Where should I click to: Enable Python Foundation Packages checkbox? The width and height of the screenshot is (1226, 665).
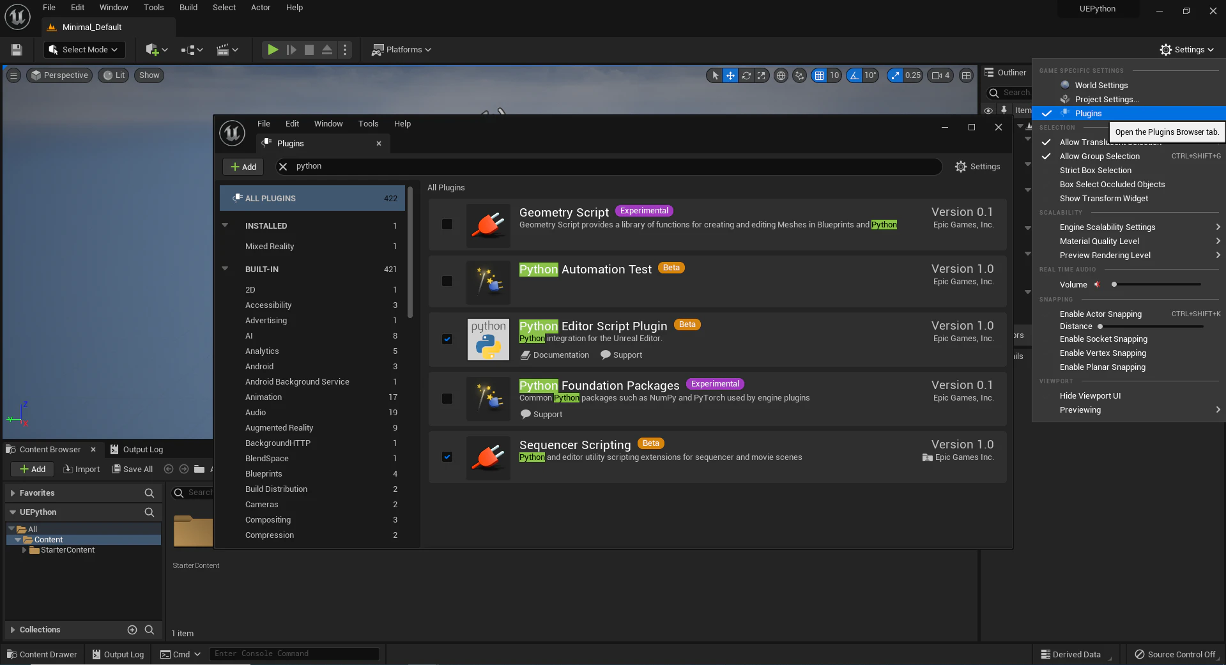click(447, 399)
